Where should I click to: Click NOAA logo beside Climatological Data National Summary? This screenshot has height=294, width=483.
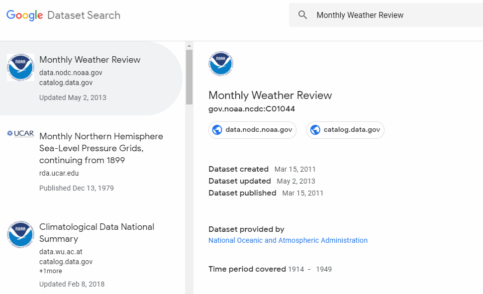click(x=20, y=235)
